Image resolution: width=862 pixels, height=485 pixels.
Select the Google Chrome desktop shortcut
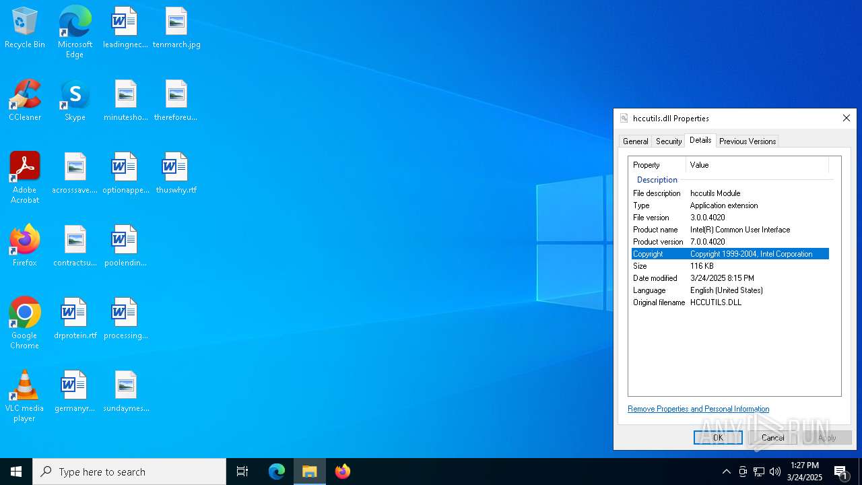pos(25,323)
